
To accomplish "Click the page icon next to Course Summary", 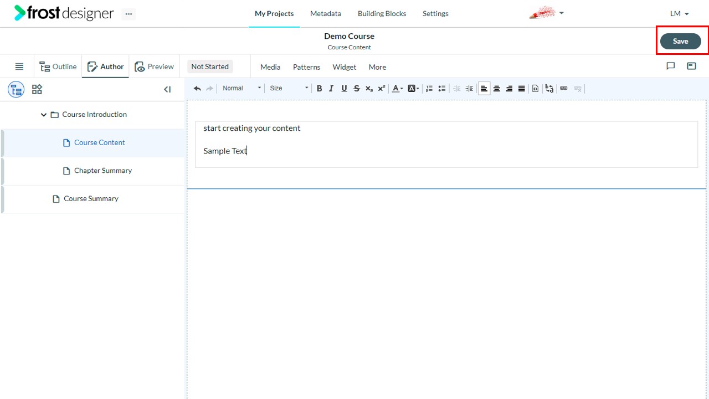I will click(56, 199).
